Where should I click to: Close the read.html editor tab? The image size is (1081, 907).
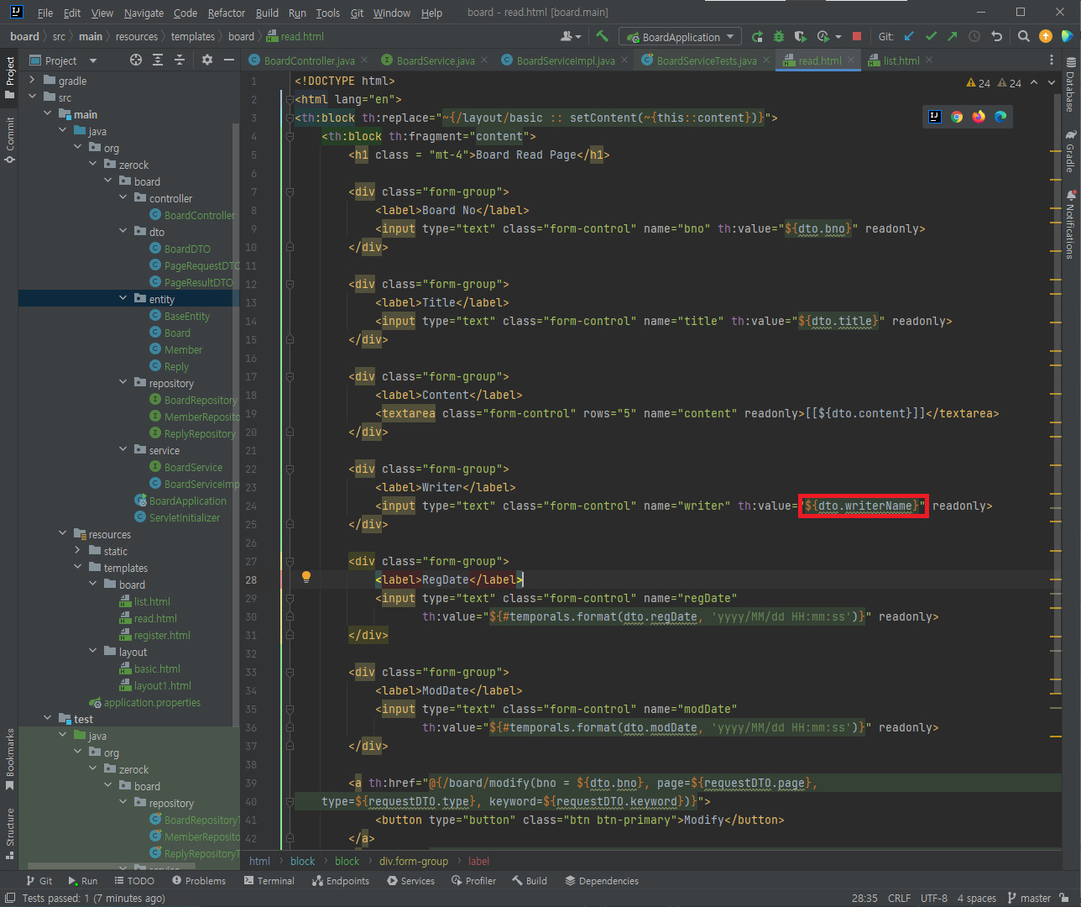click(x=851, y=60)
